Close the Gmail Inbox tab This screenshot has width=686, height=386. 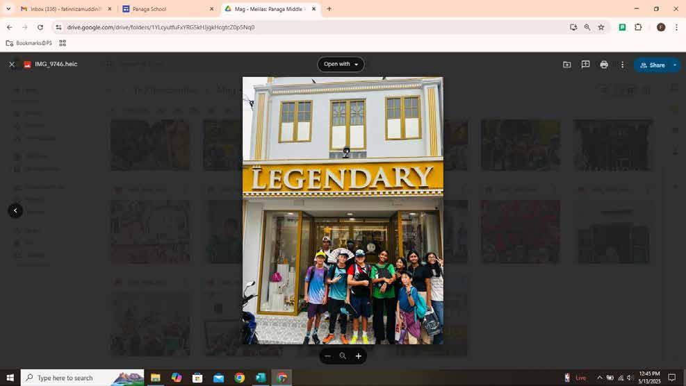pyautogui.click(x=109, y=9)
